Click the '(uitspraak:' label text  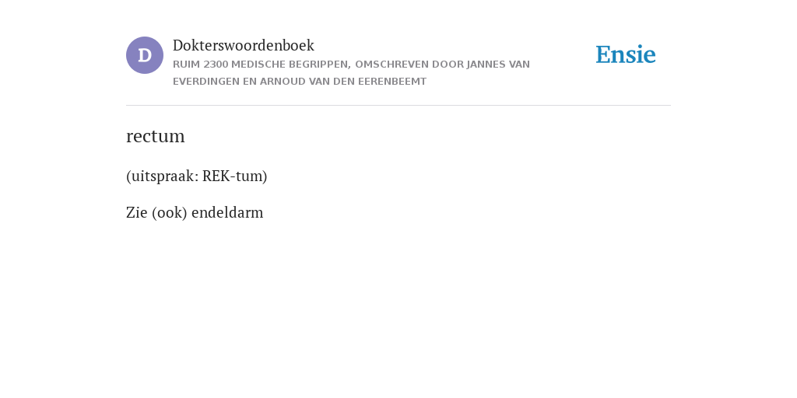coord(162,176)
